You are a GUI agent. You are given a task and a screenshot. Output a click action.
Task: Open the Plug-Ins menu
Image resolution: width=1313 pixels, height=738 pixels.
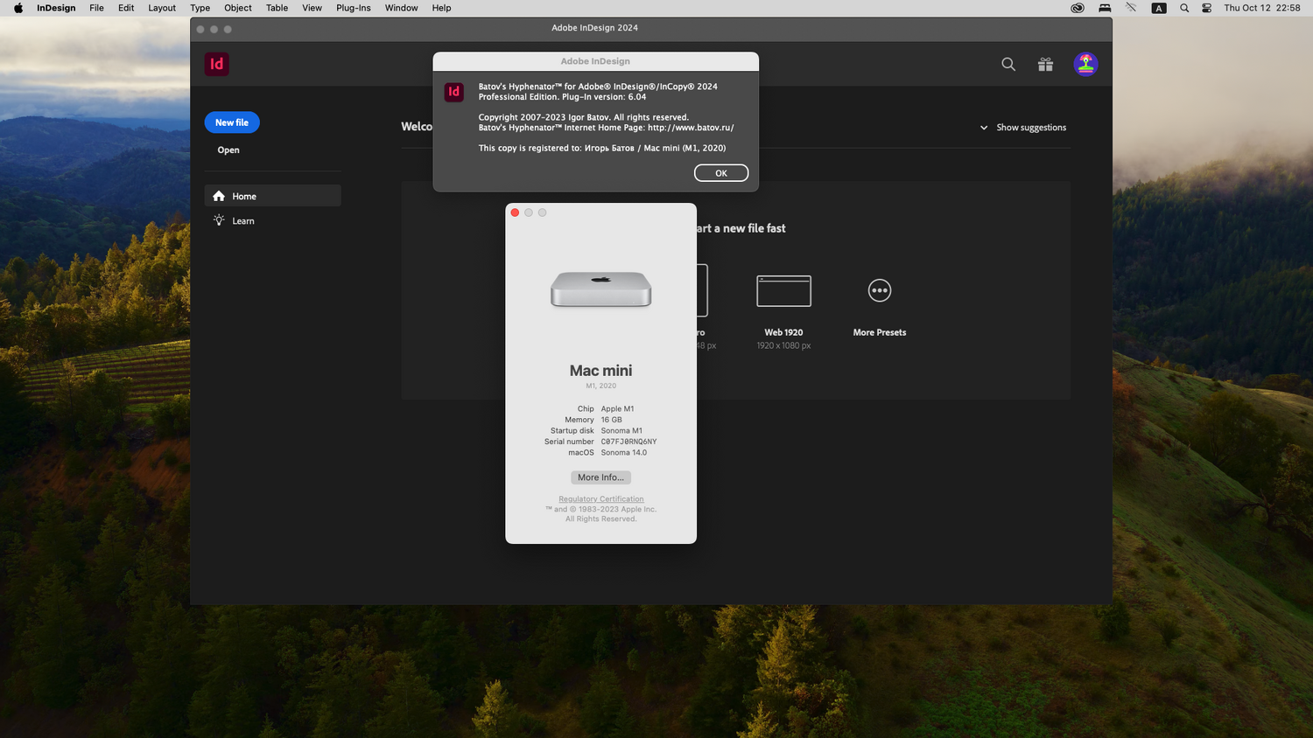coord(354,8)
